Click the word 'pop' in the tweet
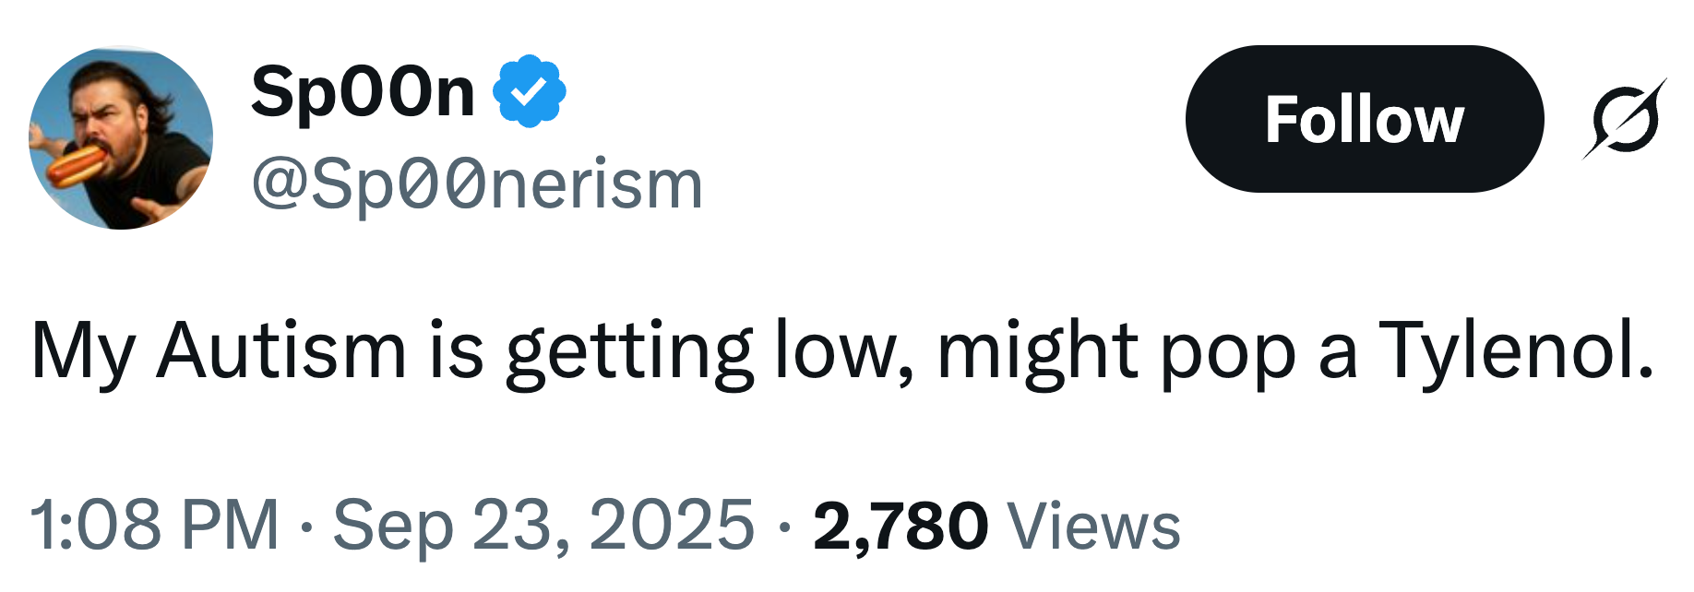This screenshot has height=592, width=1694. pos(1227,351)
